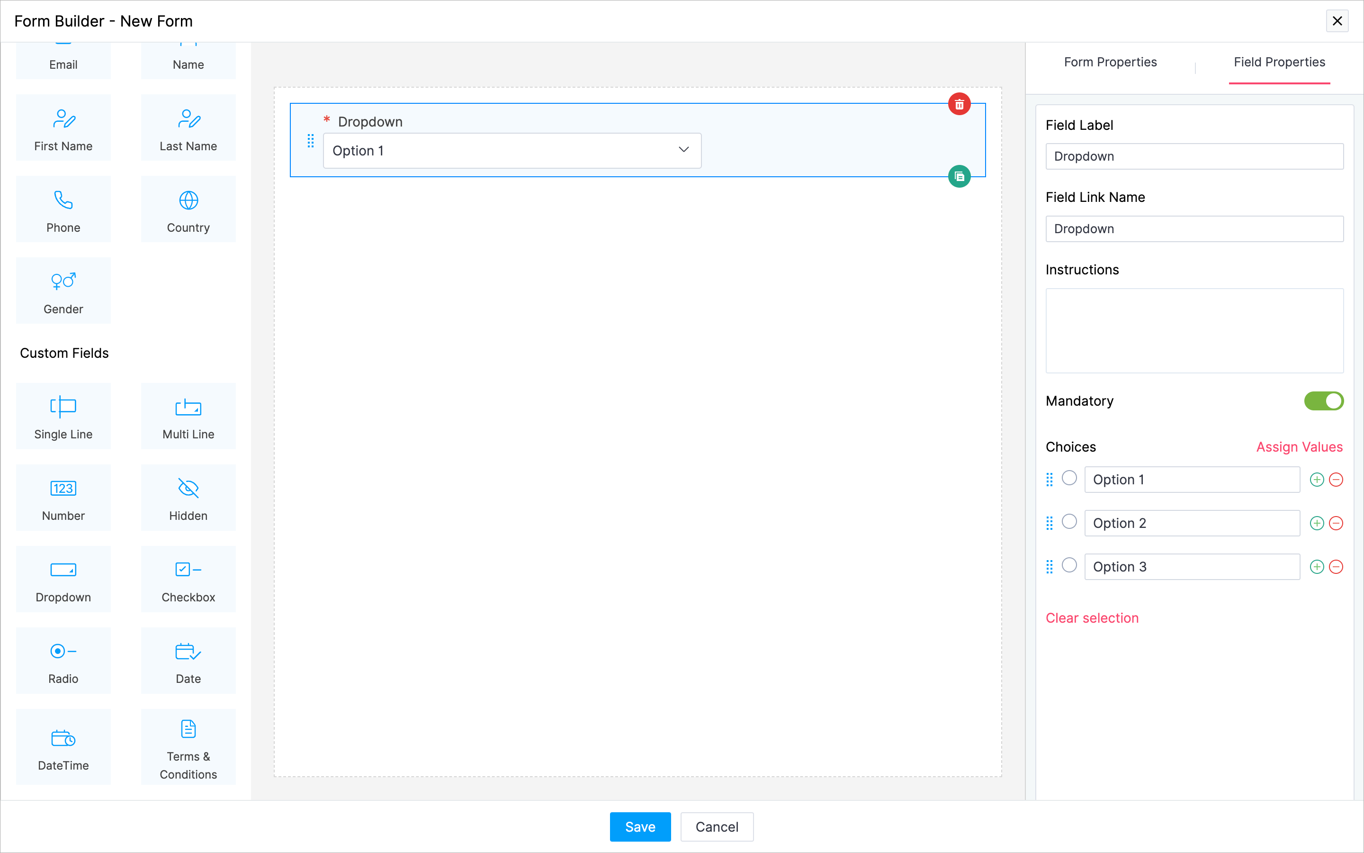Disable the Mandatory toggle
The height and width of the screenshot is (853, 1364).
click(x=1323, y=401)
